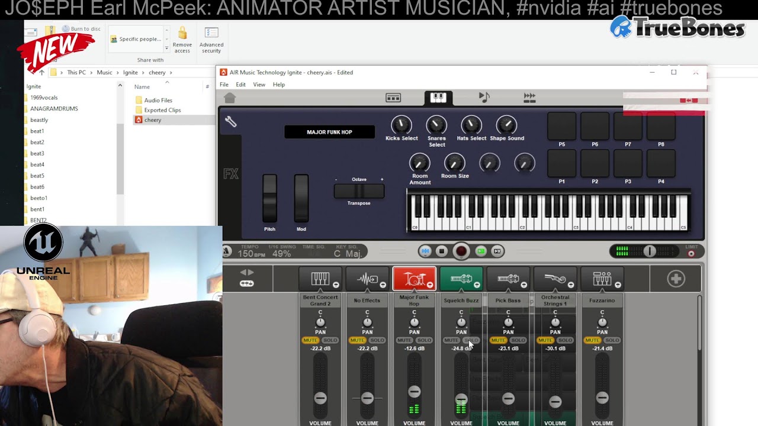
Task: Open the Help menu in Ignite
Action: [x=279, y=85]
